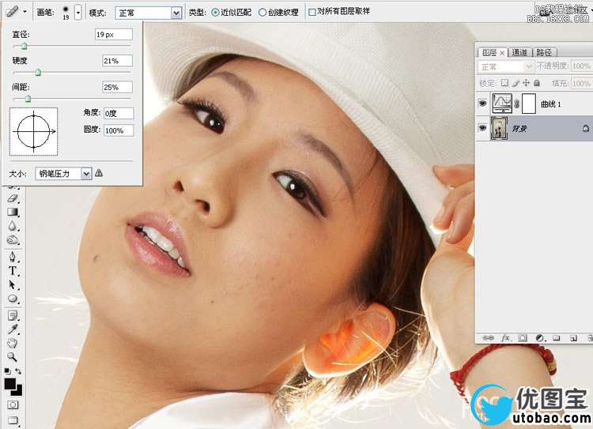Click the lock position icon
Viewport: 593px width, 429px height.
coord(526,83)
